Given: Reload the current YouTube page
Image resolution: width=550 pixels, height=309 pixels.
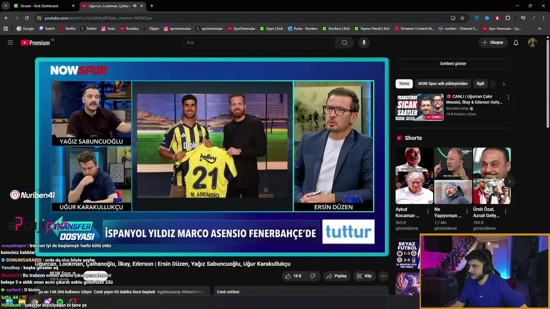Looking at the screenshot, I should pyautogui.click(x=27, y=18).
